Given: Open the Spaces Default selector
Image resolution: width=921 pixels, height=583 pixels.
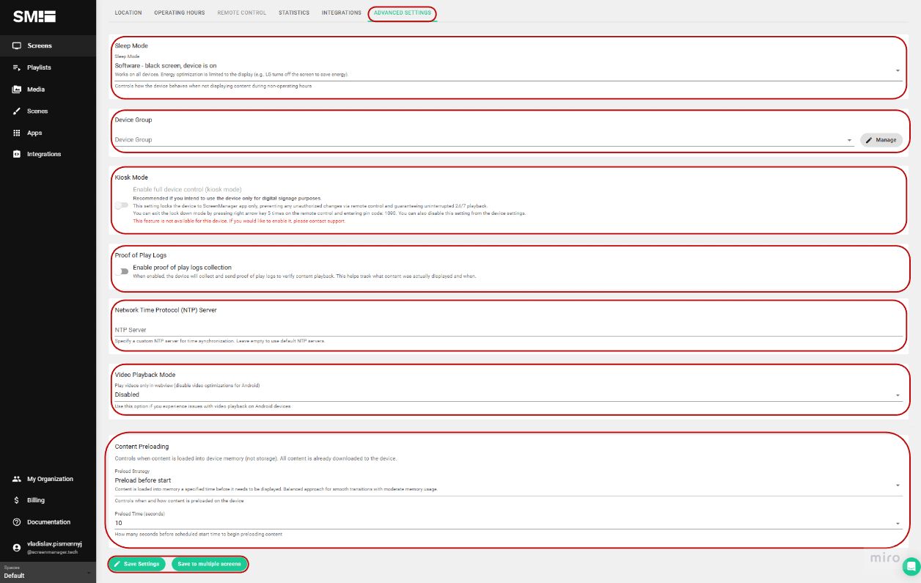Looking at the screenshot, I should tap(48, 572).
